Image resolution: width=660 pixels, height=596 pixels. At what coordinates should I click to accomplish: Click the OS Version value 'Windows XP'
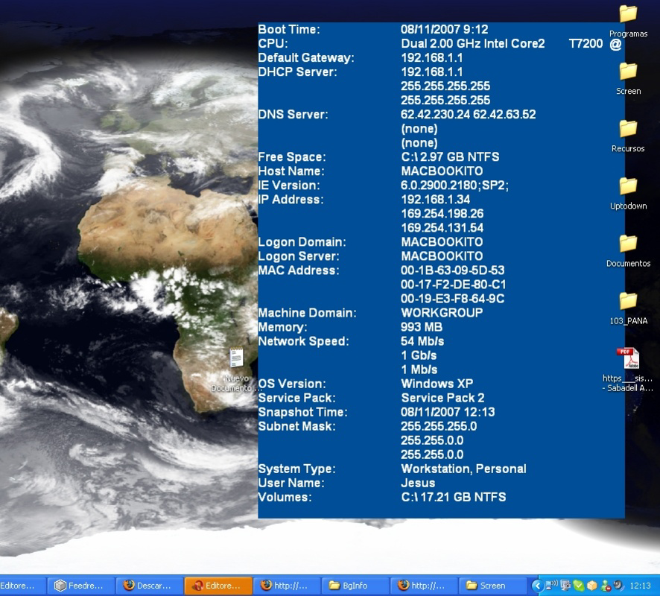[x=437, y=384]
